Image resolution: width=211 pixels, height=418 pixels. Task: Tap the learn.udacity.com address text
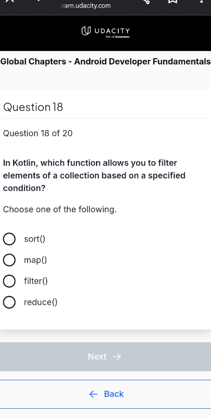click(x=86, y=5)
